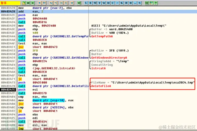The image size is (197, 131).
Task: Click the Step into toolbar icon
Action: (x=51, y=3)
